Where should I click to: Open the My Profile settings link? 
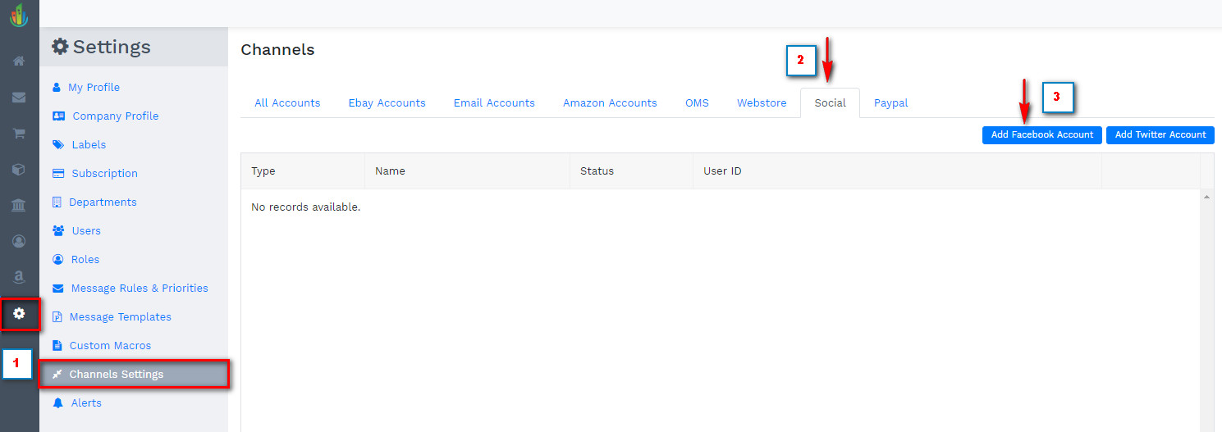(94, 88)
